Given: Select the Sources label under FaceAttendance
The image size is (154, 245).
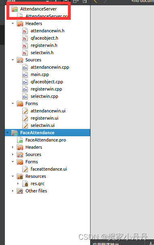Looking at the screenshot, I should 33,154.
